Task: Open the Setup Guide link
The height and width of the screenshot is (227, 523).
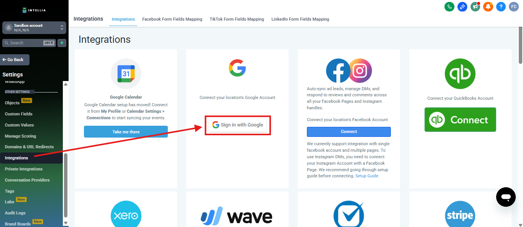Action: [367, 176]
